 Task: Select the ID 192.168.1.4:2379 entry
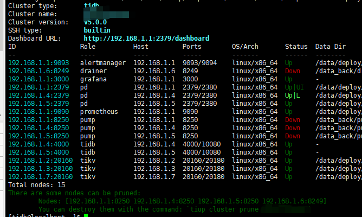[x=38, y=95]
